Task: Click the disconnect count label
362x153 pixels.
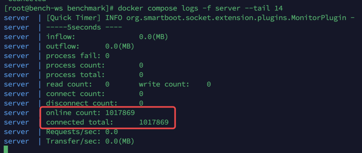Action: click(x=82, y=103)
